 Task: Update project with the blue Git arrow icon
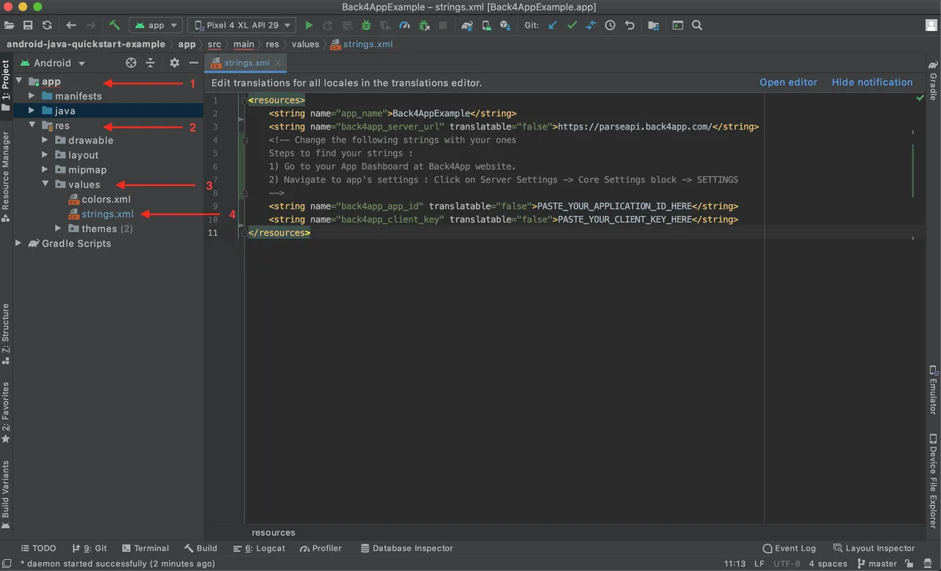551,25
